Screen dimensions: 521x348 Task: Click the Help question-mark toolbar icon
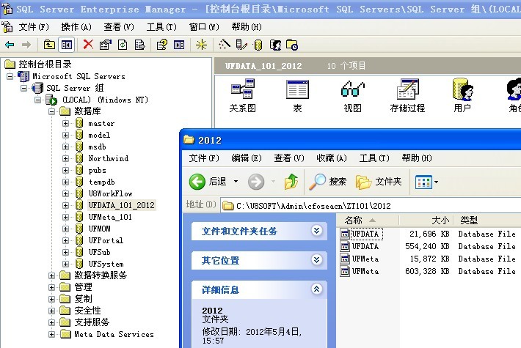tap(162, 45)
